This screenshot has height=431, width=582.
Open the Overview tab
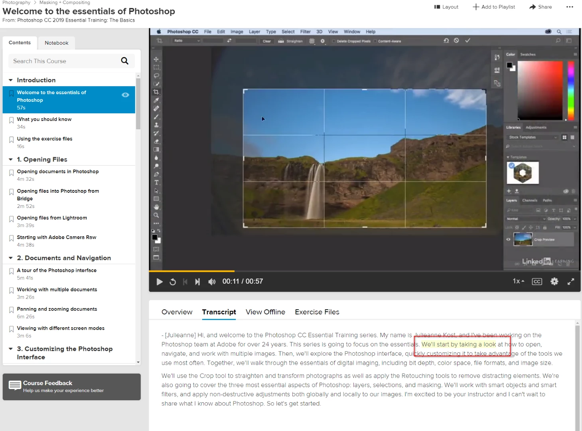click(177, 312)
